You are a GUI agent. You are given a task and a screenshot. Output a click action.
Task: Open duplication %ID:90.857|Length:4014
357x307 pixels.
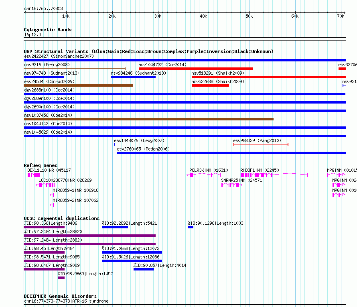(x=144, y=269)
